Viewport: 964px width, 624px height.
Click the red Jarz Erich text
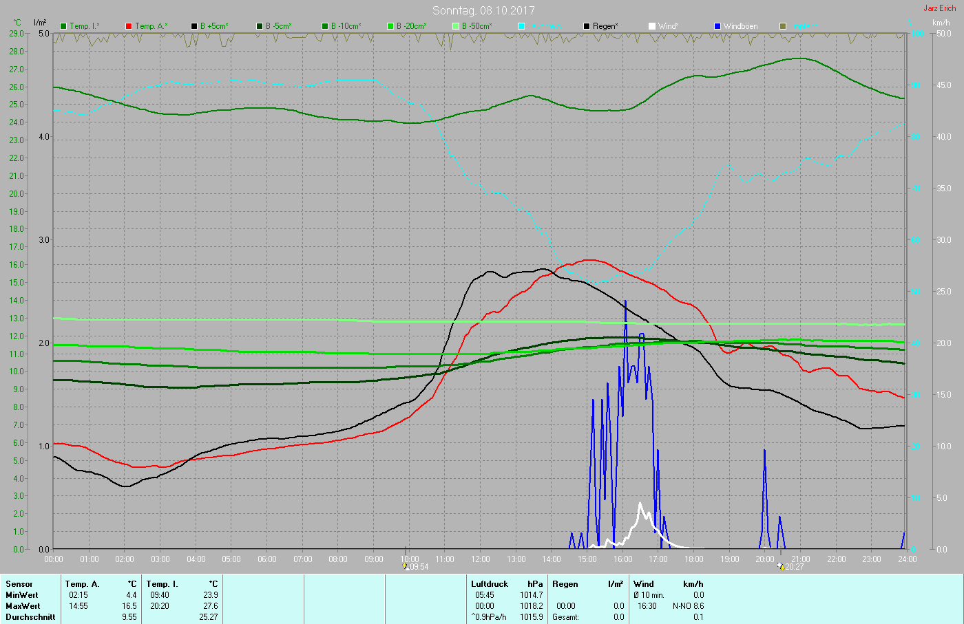939,8
